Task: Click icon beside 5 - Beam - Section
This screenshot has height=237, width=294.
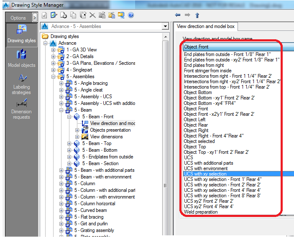Action: (77, 163)
